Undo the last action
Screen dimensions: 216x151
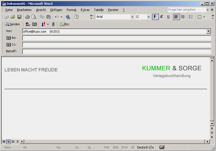[x=57, y=17]
